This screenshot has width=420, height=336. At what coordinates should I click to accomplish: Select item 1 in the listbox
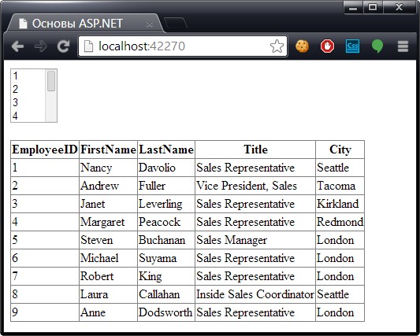click(28, 76)
